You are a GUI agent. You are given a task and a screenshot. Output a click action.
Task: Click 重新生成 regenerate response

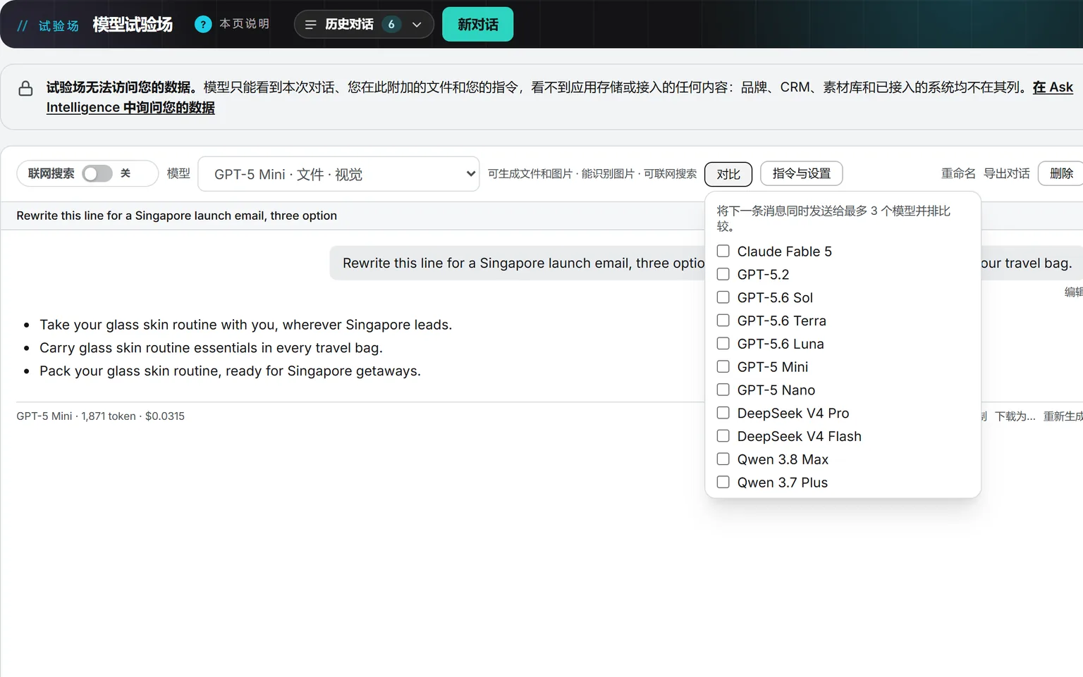[x=1063, y=416]
